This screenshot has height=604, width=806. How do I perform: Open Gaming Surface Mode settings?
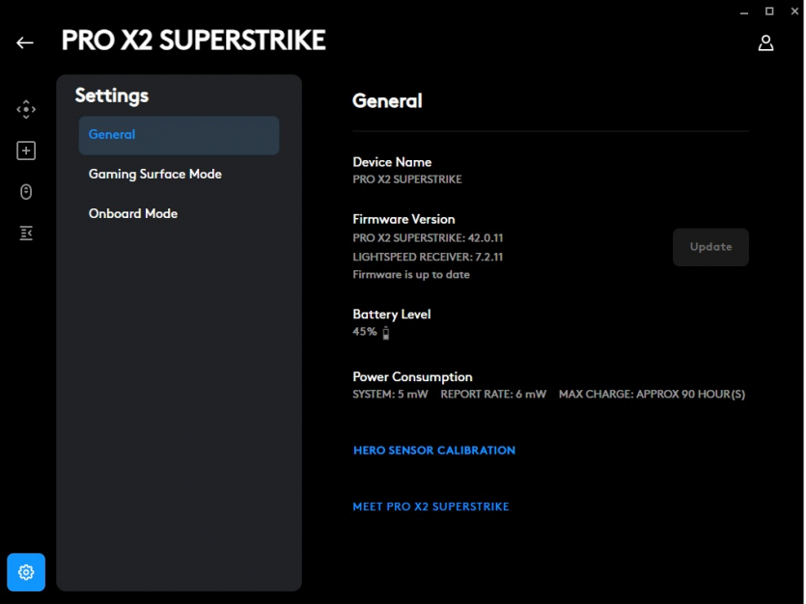[x=155, y=175]
